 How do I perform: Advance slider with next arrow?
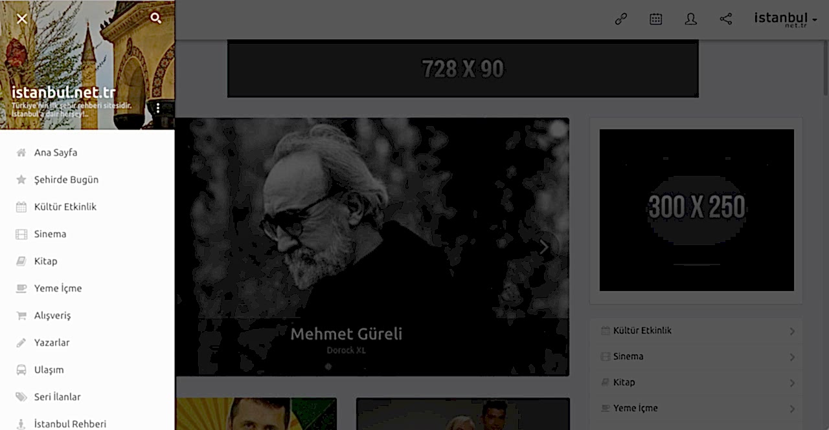pos(544,247)
